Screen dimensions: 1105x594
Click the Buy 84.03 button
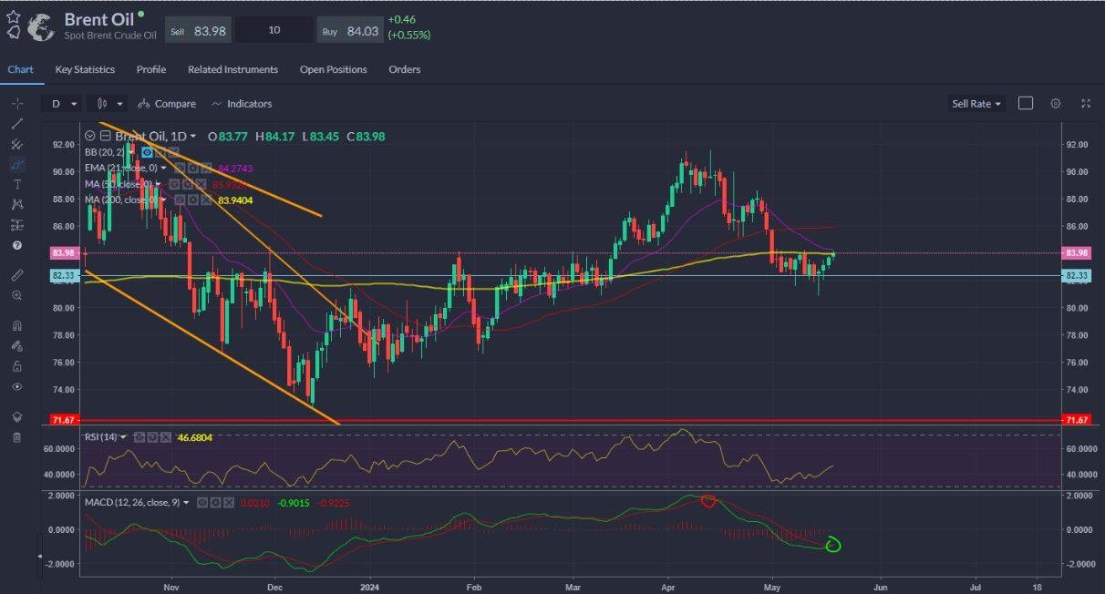pos(349,30)
